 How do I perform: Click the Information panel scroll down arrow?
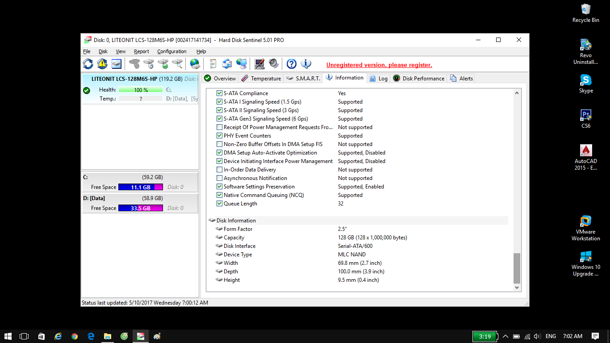[x=517, y=288]
